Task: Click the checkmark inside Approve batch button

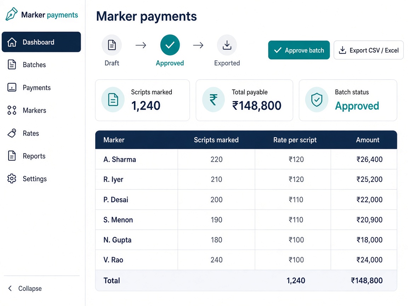Action: click(x=278, y=50)
